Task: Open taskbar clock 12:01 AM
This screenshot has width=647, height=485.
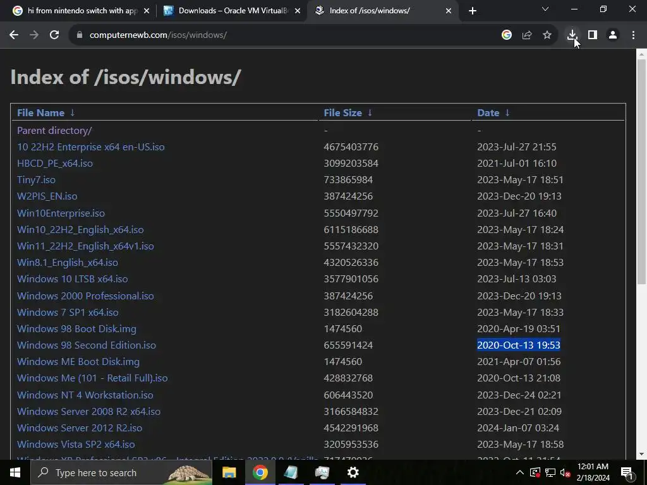Action: [x=593, y=472]
